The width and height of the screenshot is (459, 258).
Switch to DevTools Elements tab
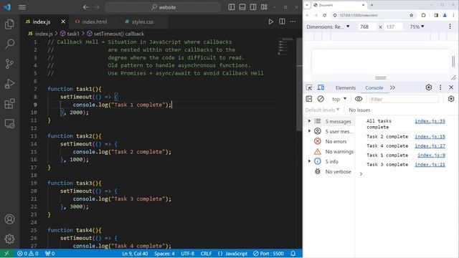coord(346,87)
